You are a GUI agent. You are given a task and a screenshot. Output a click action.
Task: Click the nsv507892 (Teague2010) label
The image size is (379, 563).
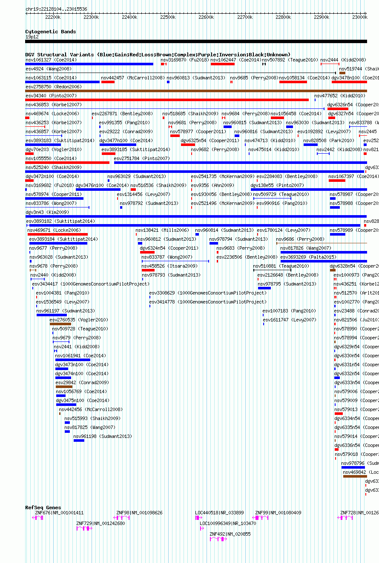(x=290, y=60)
